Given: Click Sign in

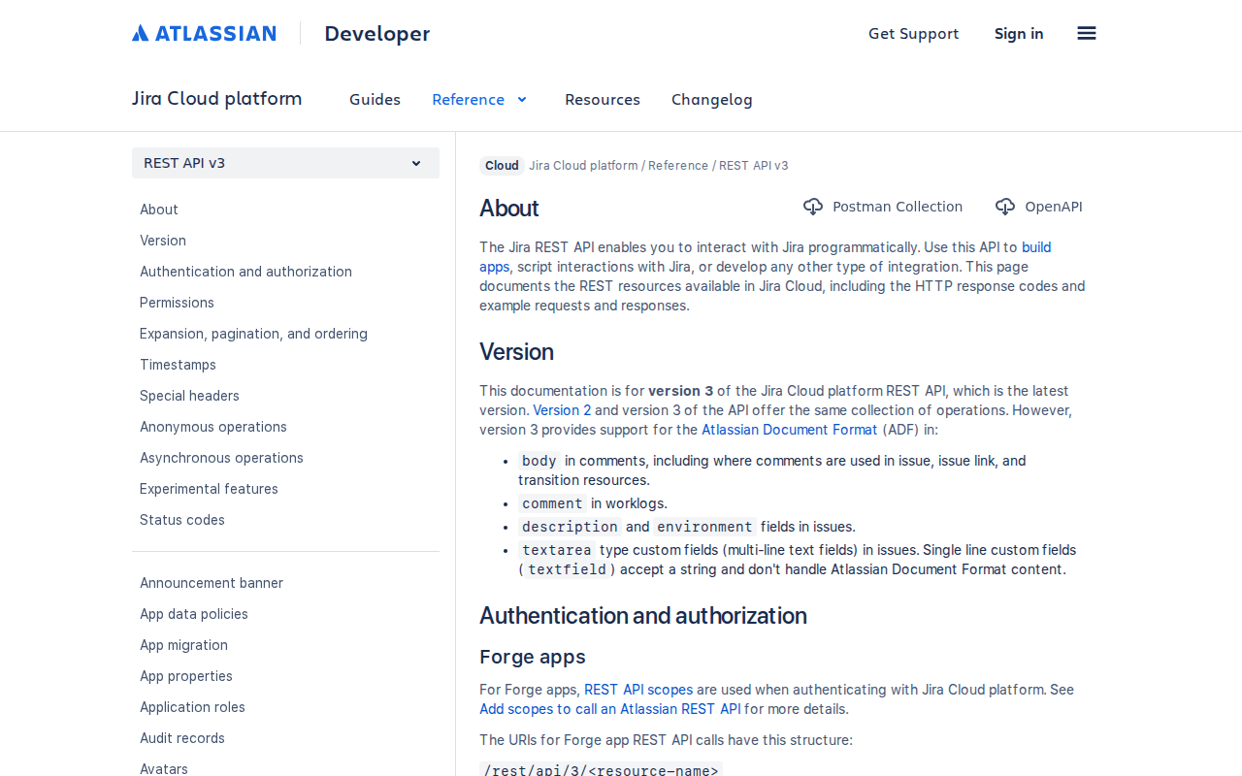Looking at the screenshot, I should 1019,33.
